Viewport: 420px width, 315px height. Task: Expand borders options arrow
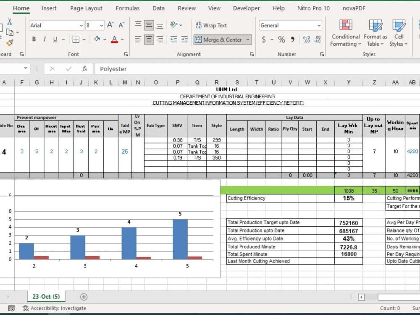pyautogui.click(x=84, y=39)
